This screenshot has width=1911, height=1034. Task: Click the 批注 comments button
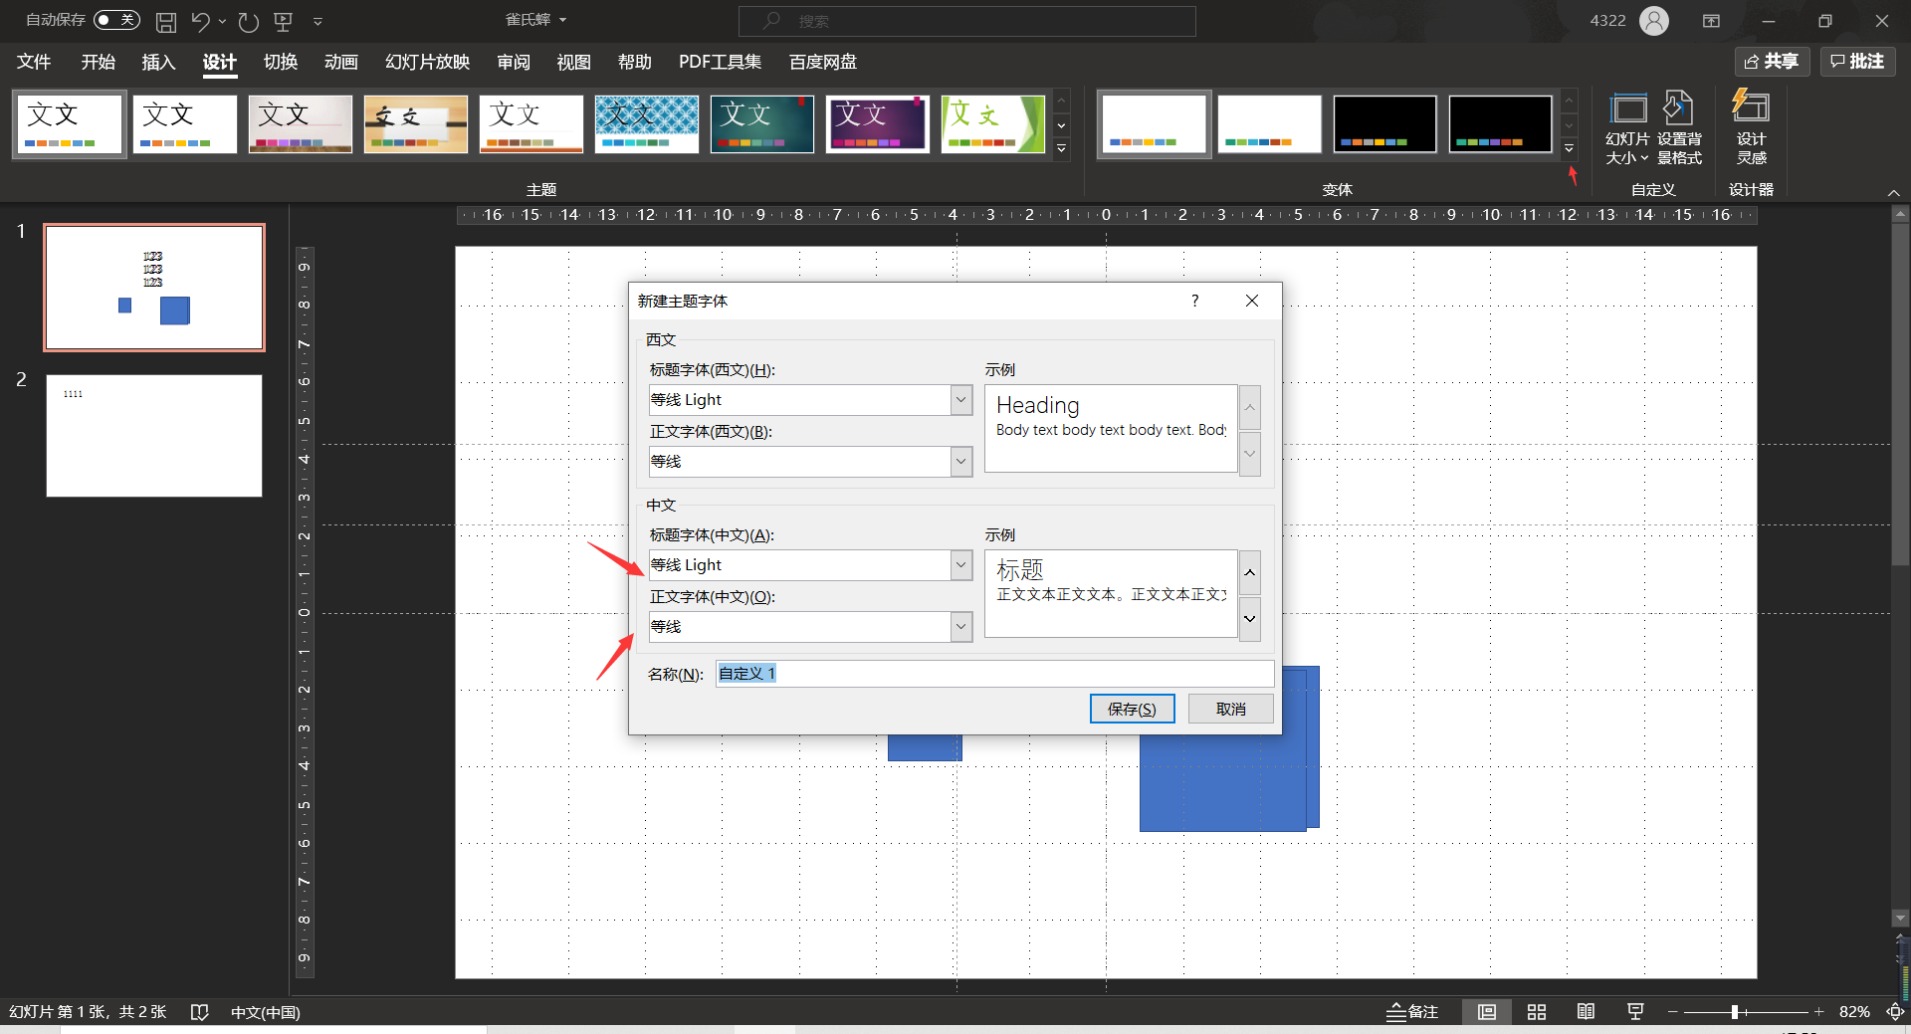click(1857, 62)
